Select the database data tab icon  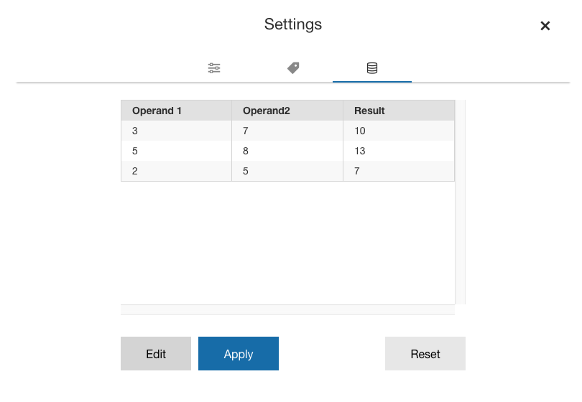tap(372, 68)
